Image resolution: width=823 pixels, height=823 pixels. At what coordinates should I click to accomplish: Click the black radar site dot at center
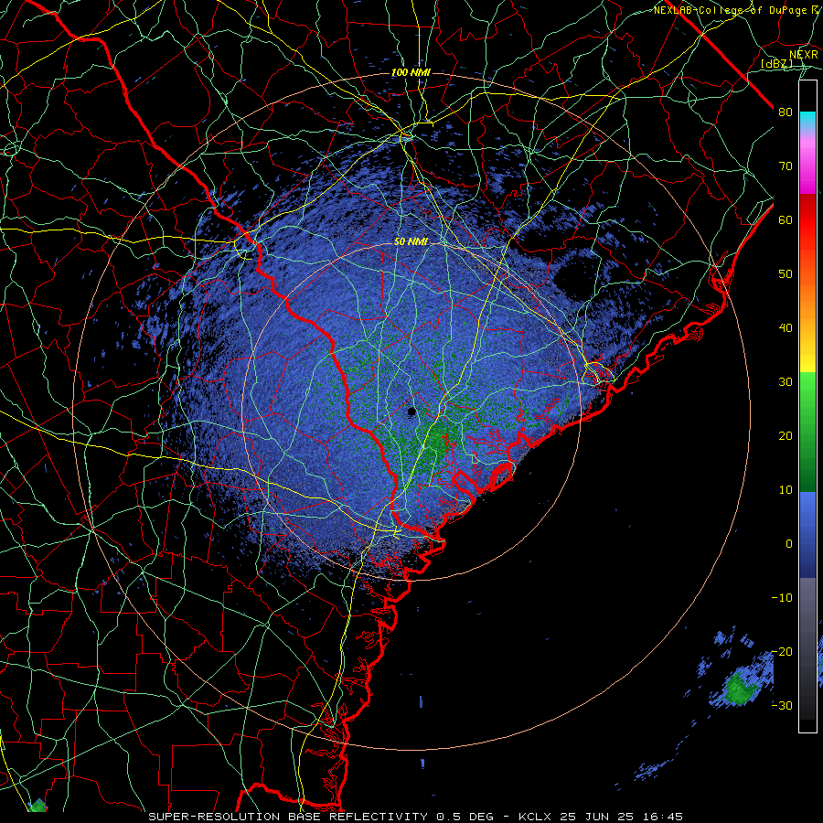click(x=411, y=411)
